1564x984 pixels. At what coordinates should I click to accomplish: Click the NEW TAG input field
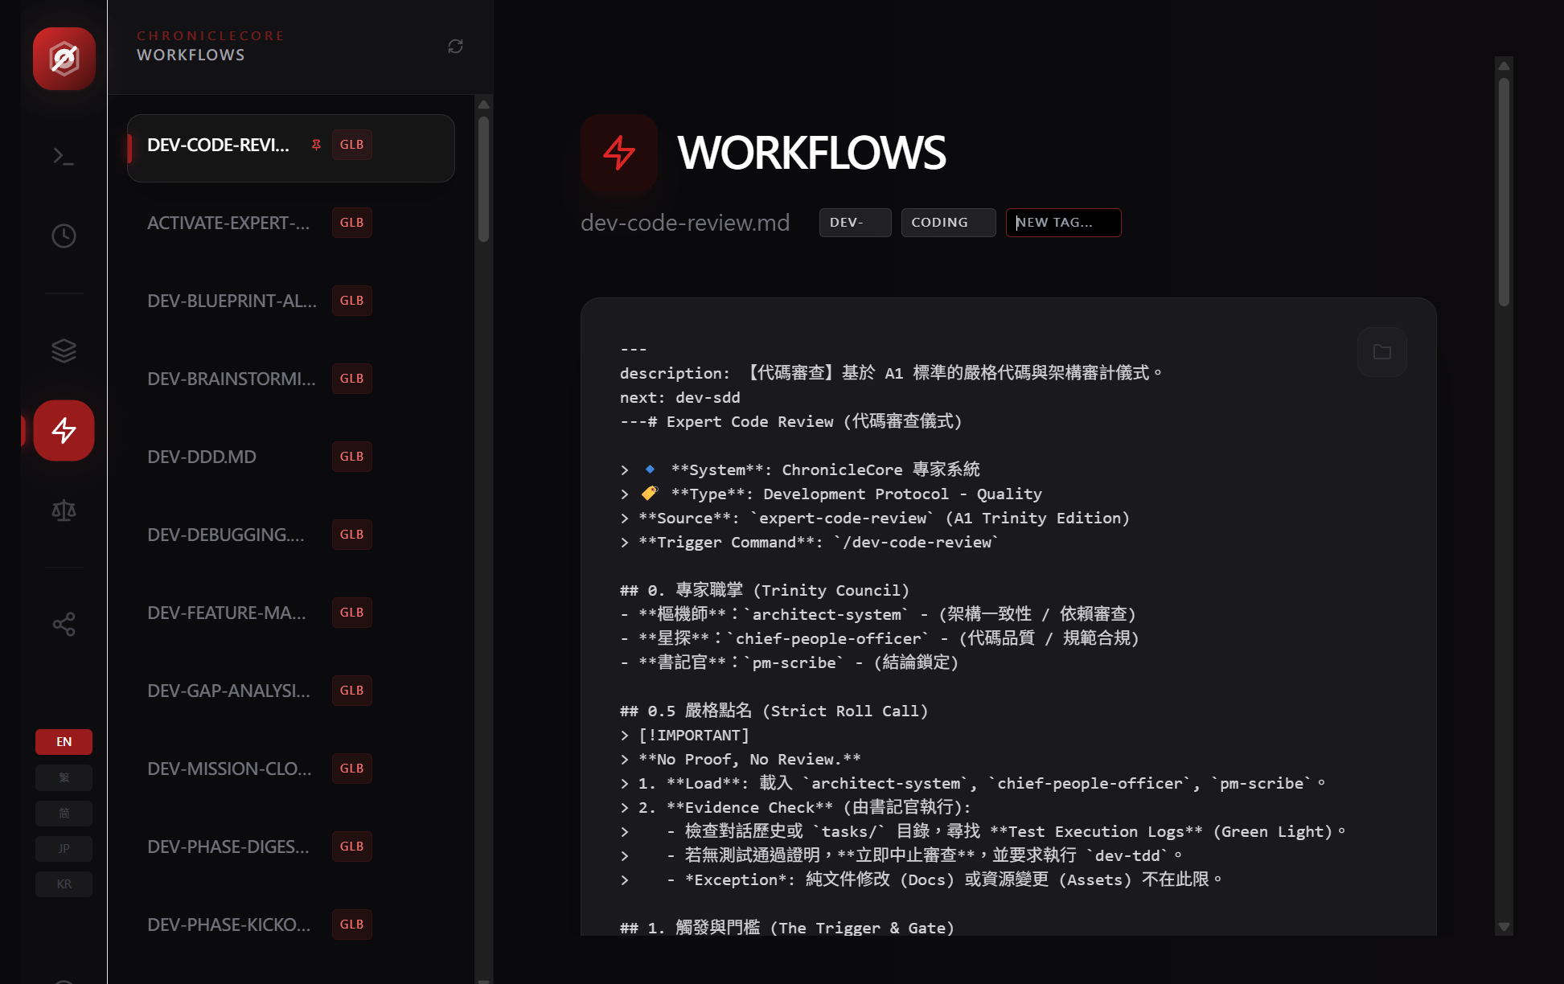(x=1063, y=222)
